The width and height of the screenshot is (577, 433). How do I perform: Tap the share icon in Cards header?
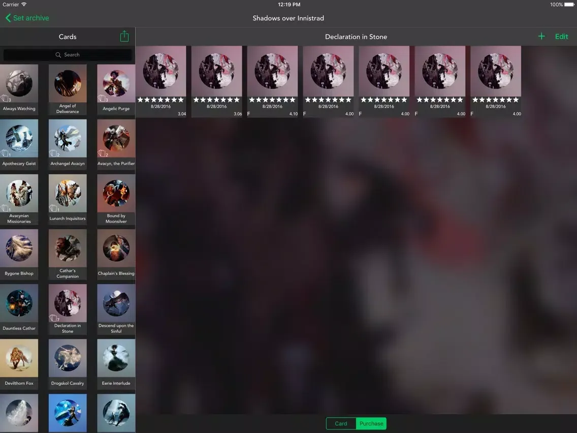click(124, 36)
